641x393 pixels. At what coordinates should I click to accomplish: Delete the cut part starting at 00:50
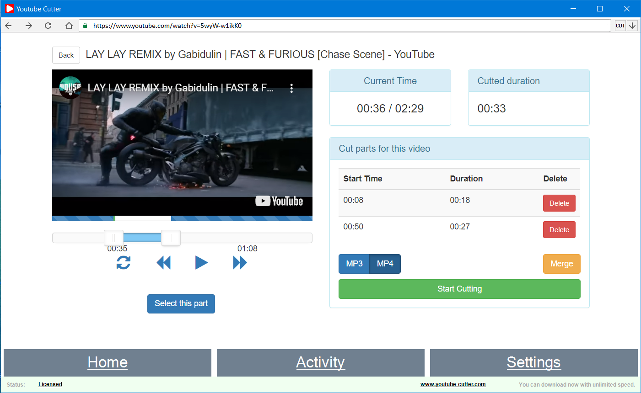tap(559, 230)
